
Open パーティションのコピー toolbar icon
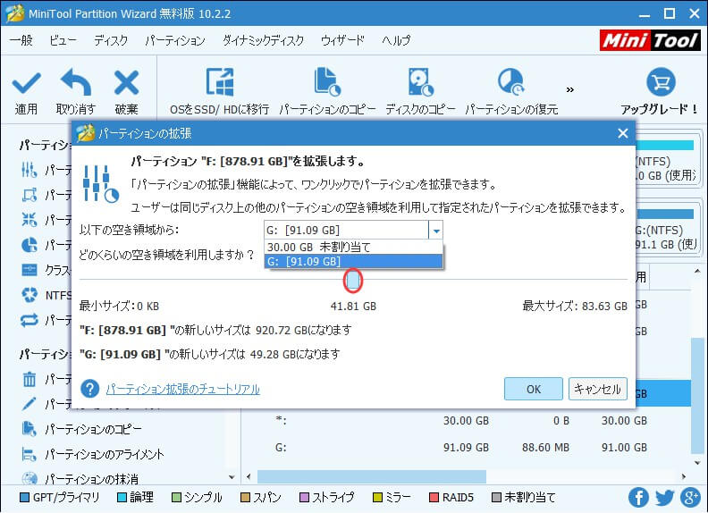click(x=327, y=82)
